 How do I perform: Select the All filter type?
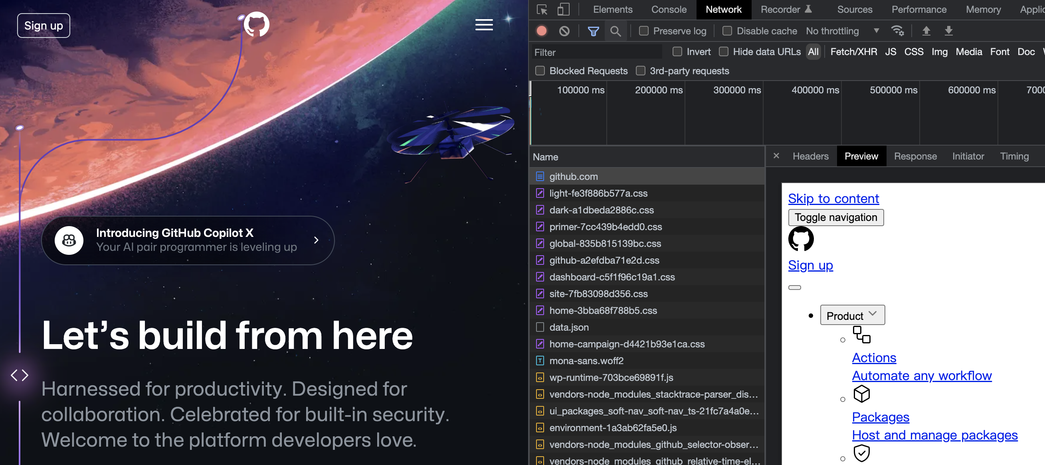click(813, 52)
